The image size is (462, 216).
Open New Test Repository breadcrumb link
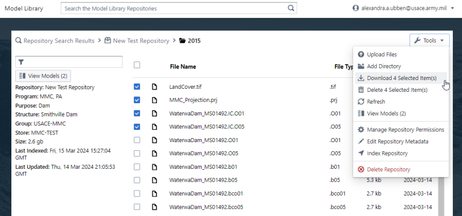(141, 41)
